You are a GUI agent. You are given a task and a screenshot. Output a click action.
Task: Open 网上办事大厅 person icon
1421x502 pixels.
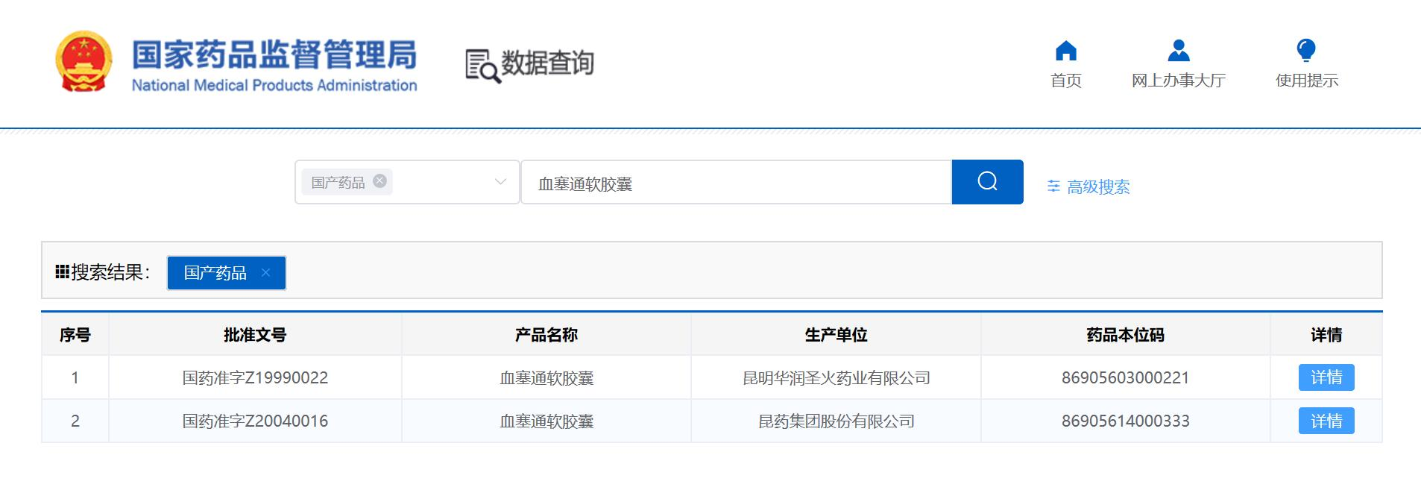pyautogui.click(x=1178, y=50)
